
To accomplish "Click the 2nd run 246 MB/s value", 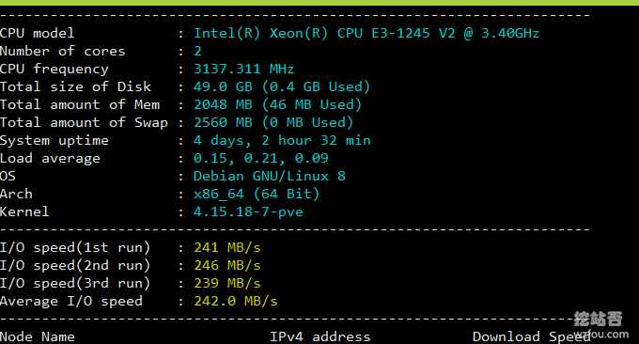I will coord(227,265).
